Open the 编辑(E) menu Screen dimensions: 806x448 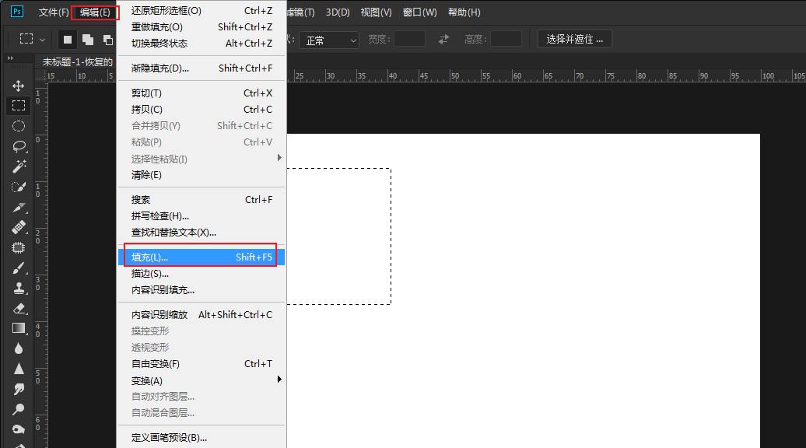95,12
